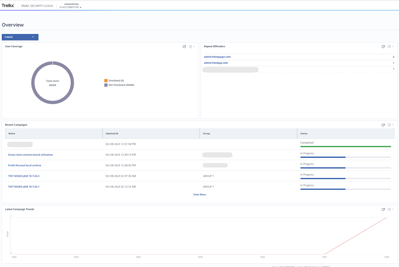This screenshot has height=267, width=399.
Task: Open Profit-focused local archive campaign
Action: pos(25,165)
